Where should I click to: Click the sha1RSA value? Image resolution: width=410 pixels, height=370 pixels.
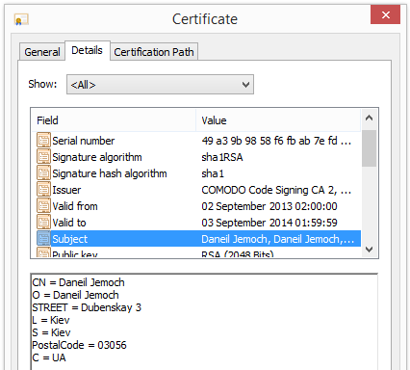[x=222, y=157]
